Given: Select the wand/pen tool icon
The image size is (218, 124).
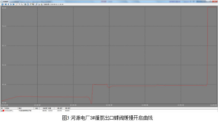Looking at the screenshot, I should pyautogui.click(x=17, y=4).
